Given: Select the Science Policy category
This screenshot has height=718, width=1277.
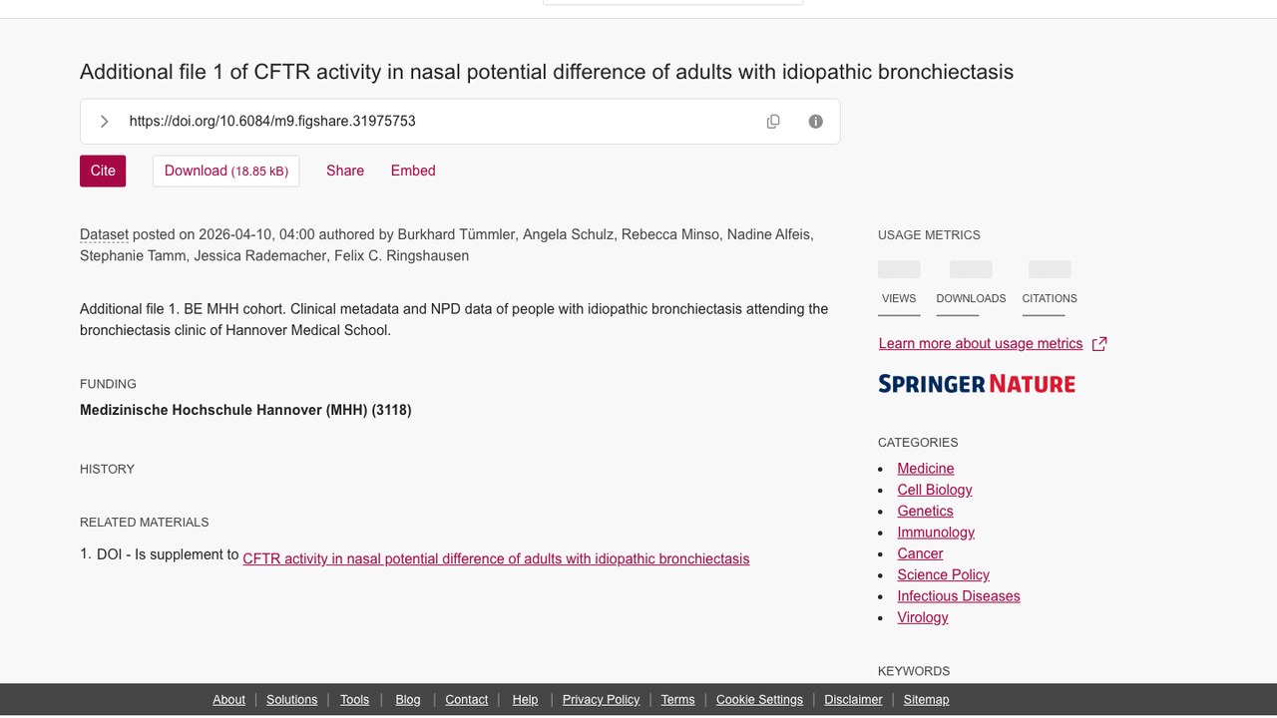Looking at the screenshot, I should point(943,575).
